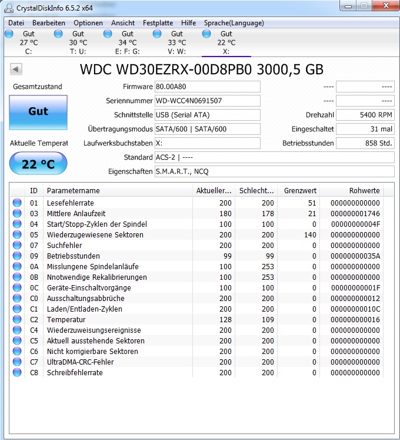The image size is (400, 440).
Task: Select the E: F: G: drive tab
Action: pos(127,42)
